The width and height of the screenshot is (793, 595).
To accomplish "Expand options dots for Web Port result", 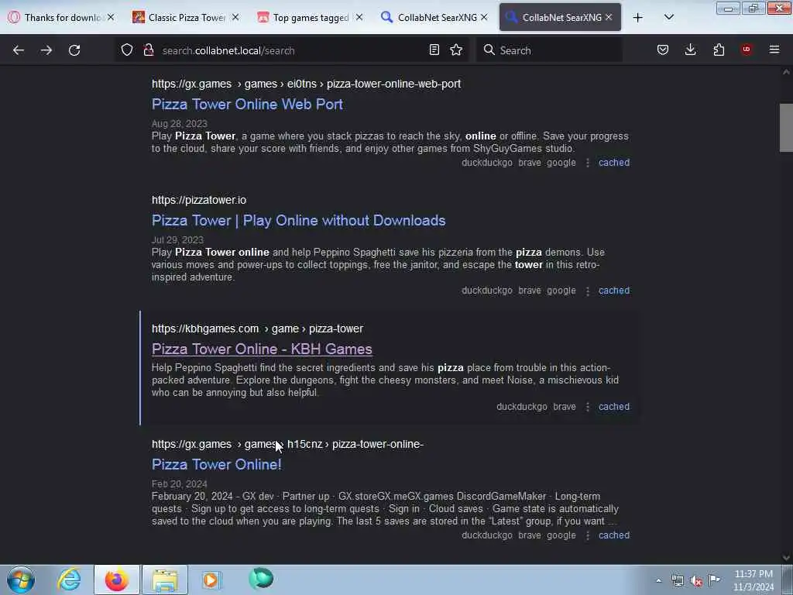I will tap(587, 163).
